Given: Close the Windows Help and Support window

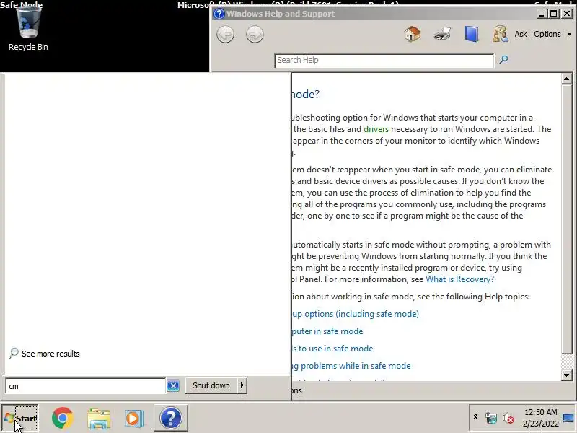Looking at the screenshot, I should pyautogui.click(x=567, y=14).
